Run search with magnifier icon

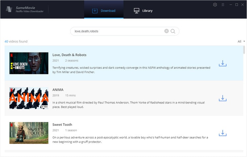[x=173, y=31]
